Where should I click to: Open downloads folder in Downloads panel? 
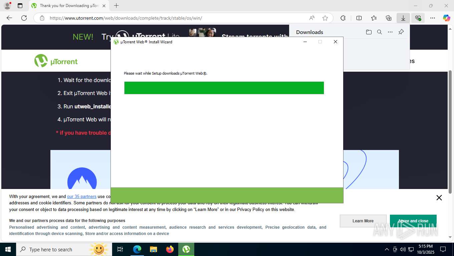tap(369, 32)
